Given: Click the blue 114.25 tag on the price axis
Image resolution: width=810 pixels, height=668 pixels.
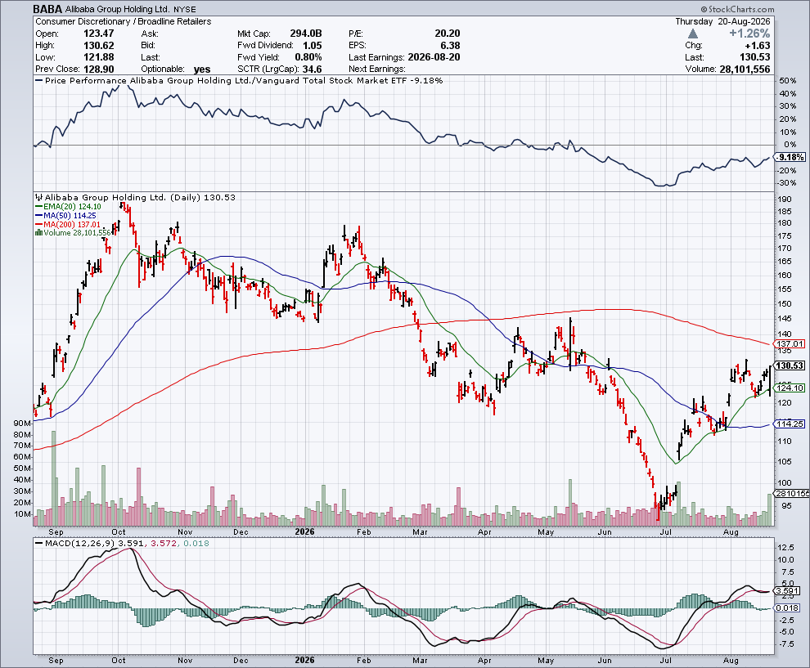Looking at the screenshot, I should pos(790,424).
